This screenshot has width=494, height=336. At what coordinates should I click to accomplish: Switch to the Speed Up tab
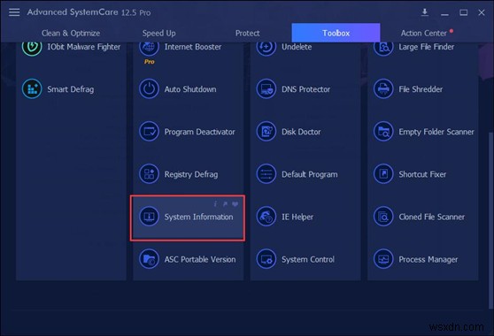[158, 33]
